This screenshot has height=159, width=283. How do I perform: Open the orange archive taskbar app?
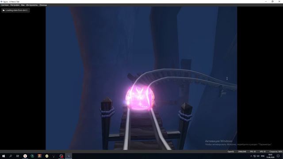39,156
